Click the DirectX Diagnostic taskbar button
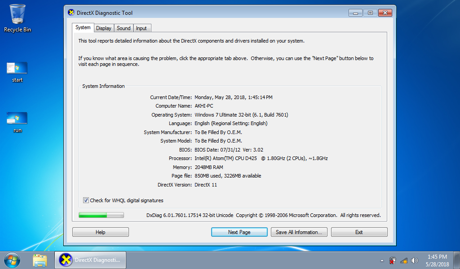 pos(90,260)
